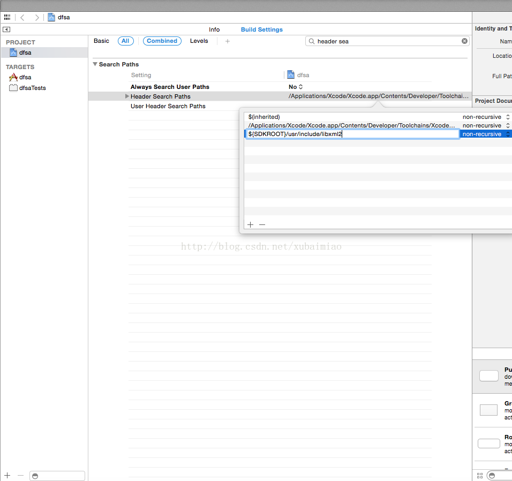Viewport: 512px width, 481px height.
Task: Go back with the left chevron
Action: point(22,17)
